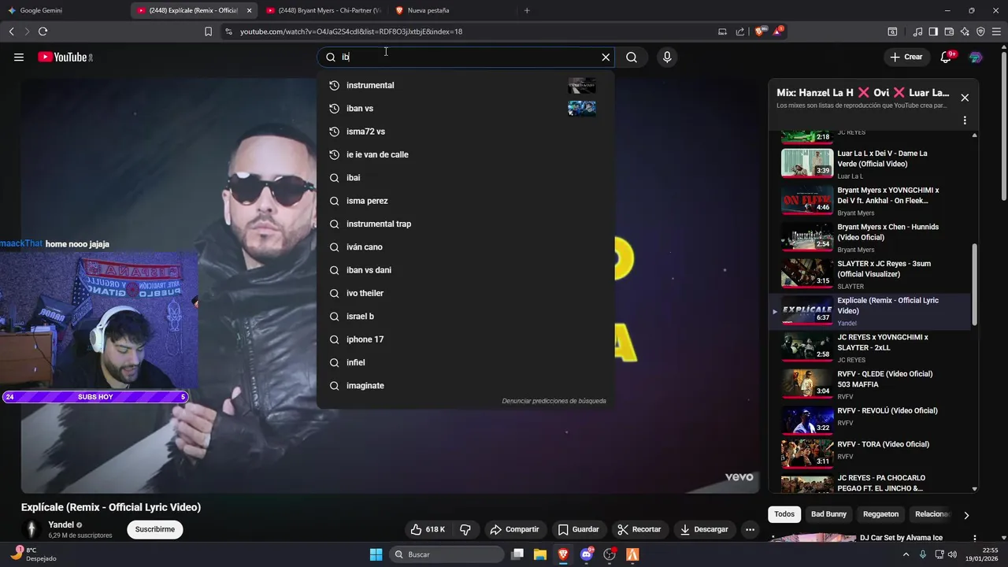This screenshot has width=1008, height=567.
Task: Click inside the YouTube search field
Action: [x=465, y=57]
